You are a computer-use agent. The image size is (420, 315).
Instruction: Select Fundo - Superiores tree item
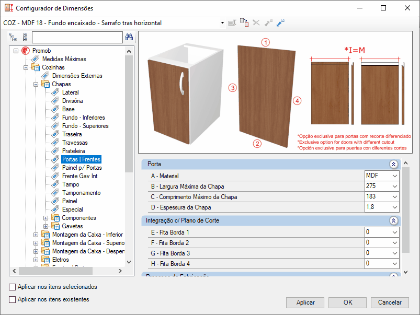pyautogui.click(x=85, y=126)
